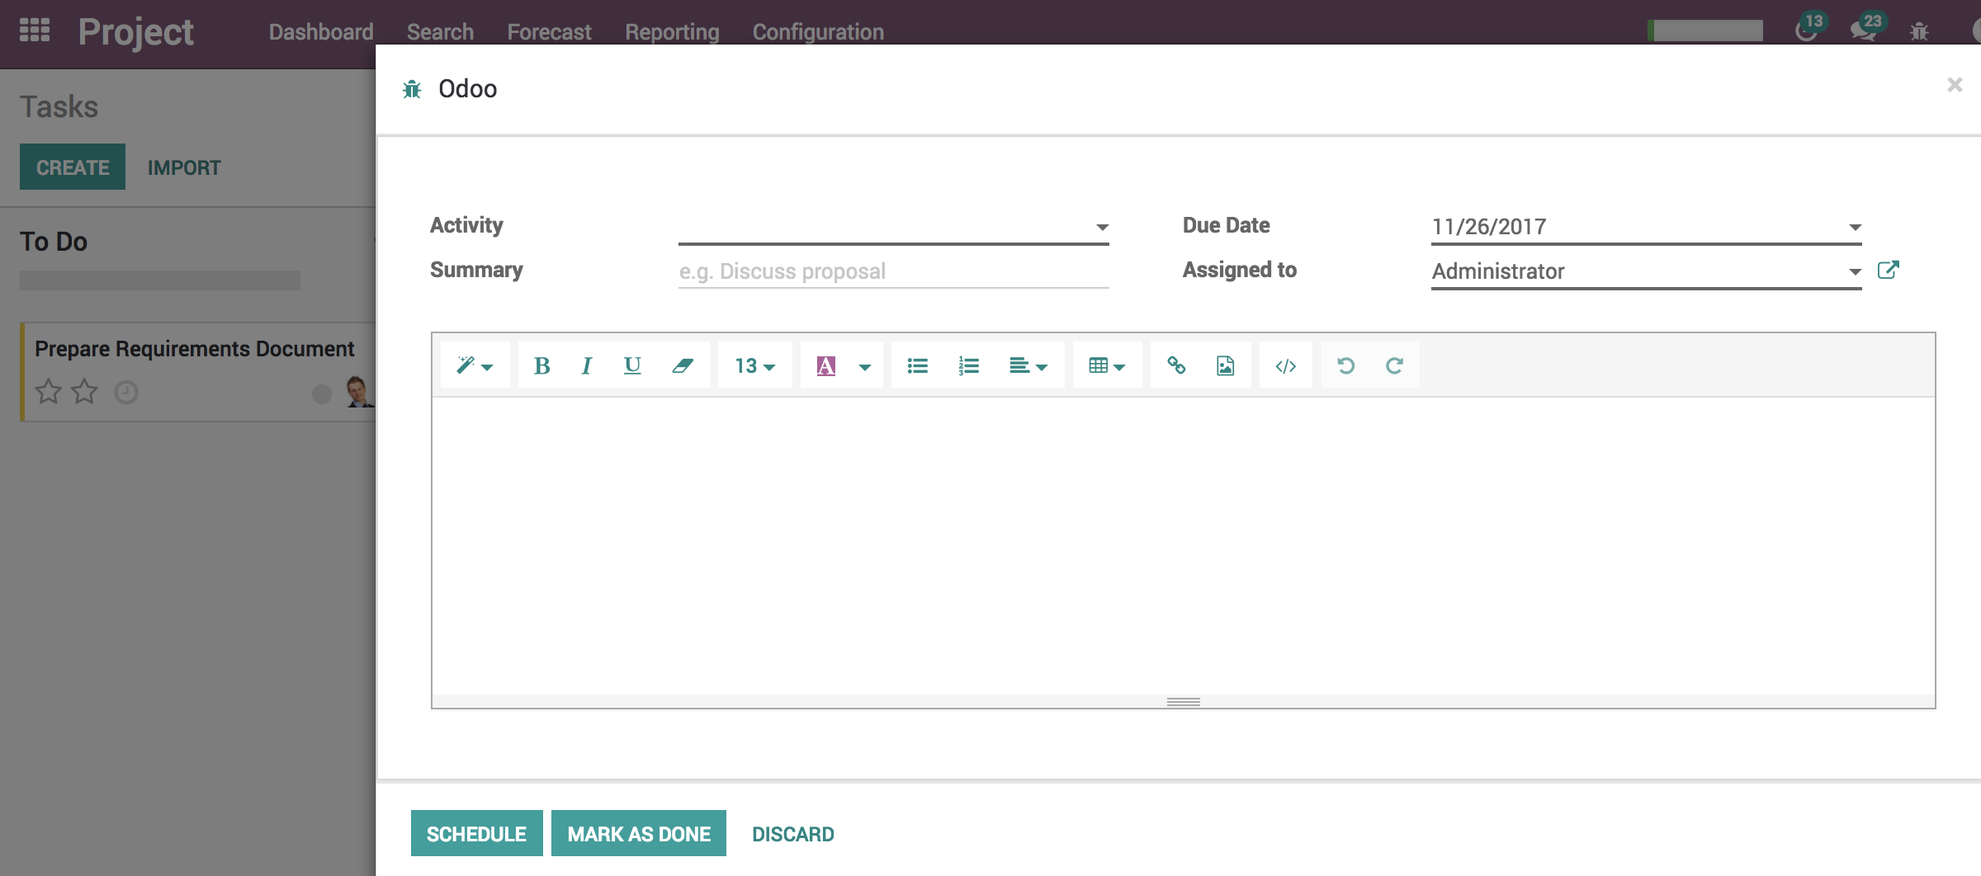1981x876 pixels.
Task: Open the magic wand style menu
Action: tap(475, 365)
